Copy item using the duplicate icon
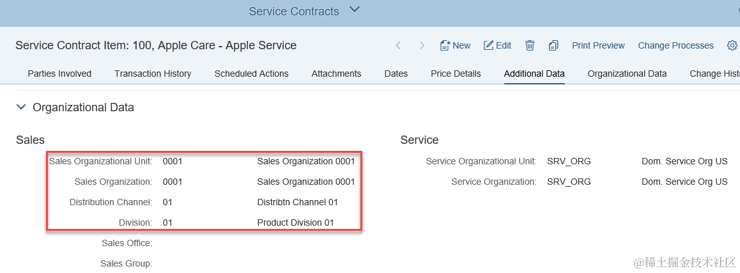The width and height of the screenshot is (740, 273). [x=553, y=46]
